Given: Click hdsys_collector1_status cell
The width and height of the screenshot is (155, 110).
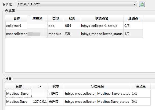Looking at the screenshot, I should coord(102,26).
